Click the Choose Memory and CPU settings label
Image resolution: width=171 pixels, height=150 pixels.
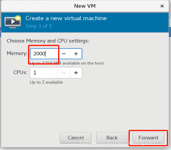(x=48, y=41)
